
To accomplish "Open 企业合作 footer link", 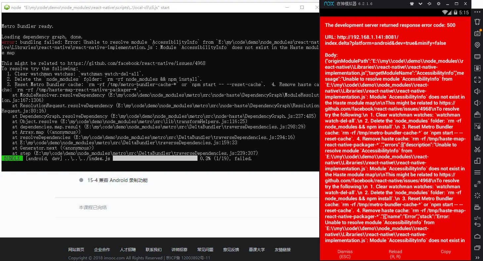I will coord(102,249).
